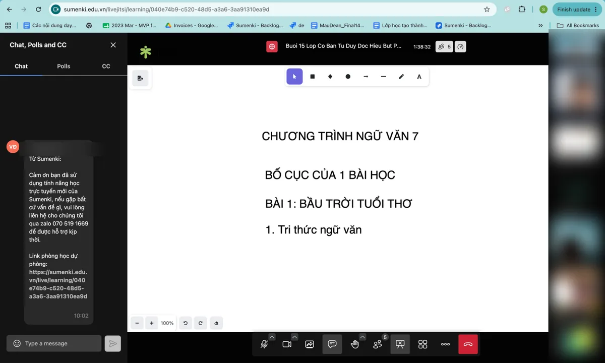
Task: Select text BÀI 1: BẦU TRỜI TUỔI THƠ
Action: pyautogui.click(x=339, y=204)
